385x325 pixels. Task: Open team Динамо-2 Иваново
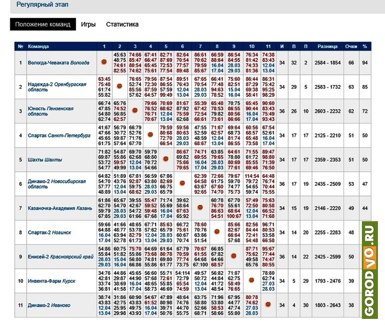(x=49, y=305)
